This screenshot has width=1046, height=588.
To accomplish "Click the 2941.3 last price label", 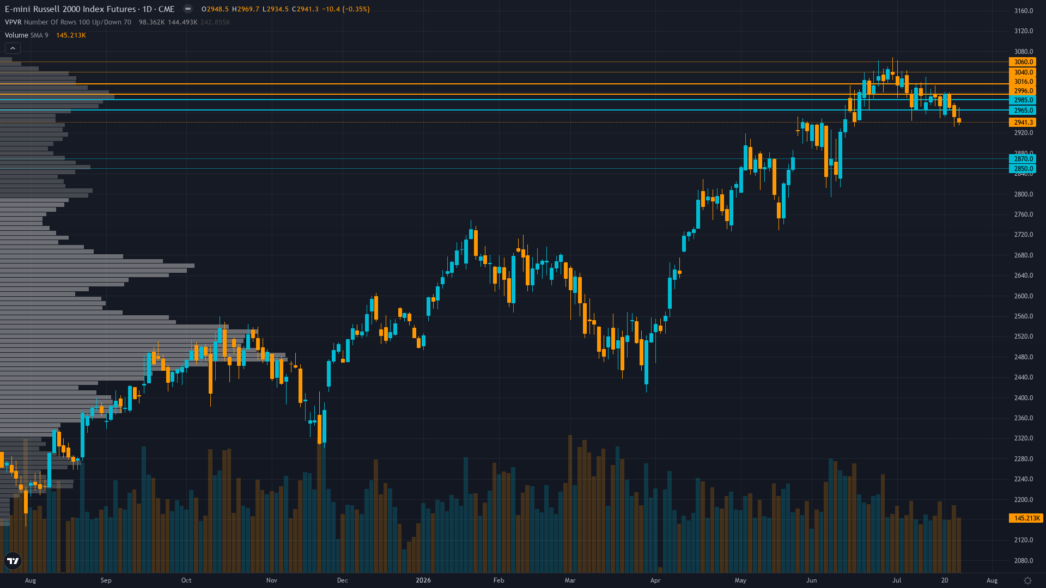I will point(1023,122).
